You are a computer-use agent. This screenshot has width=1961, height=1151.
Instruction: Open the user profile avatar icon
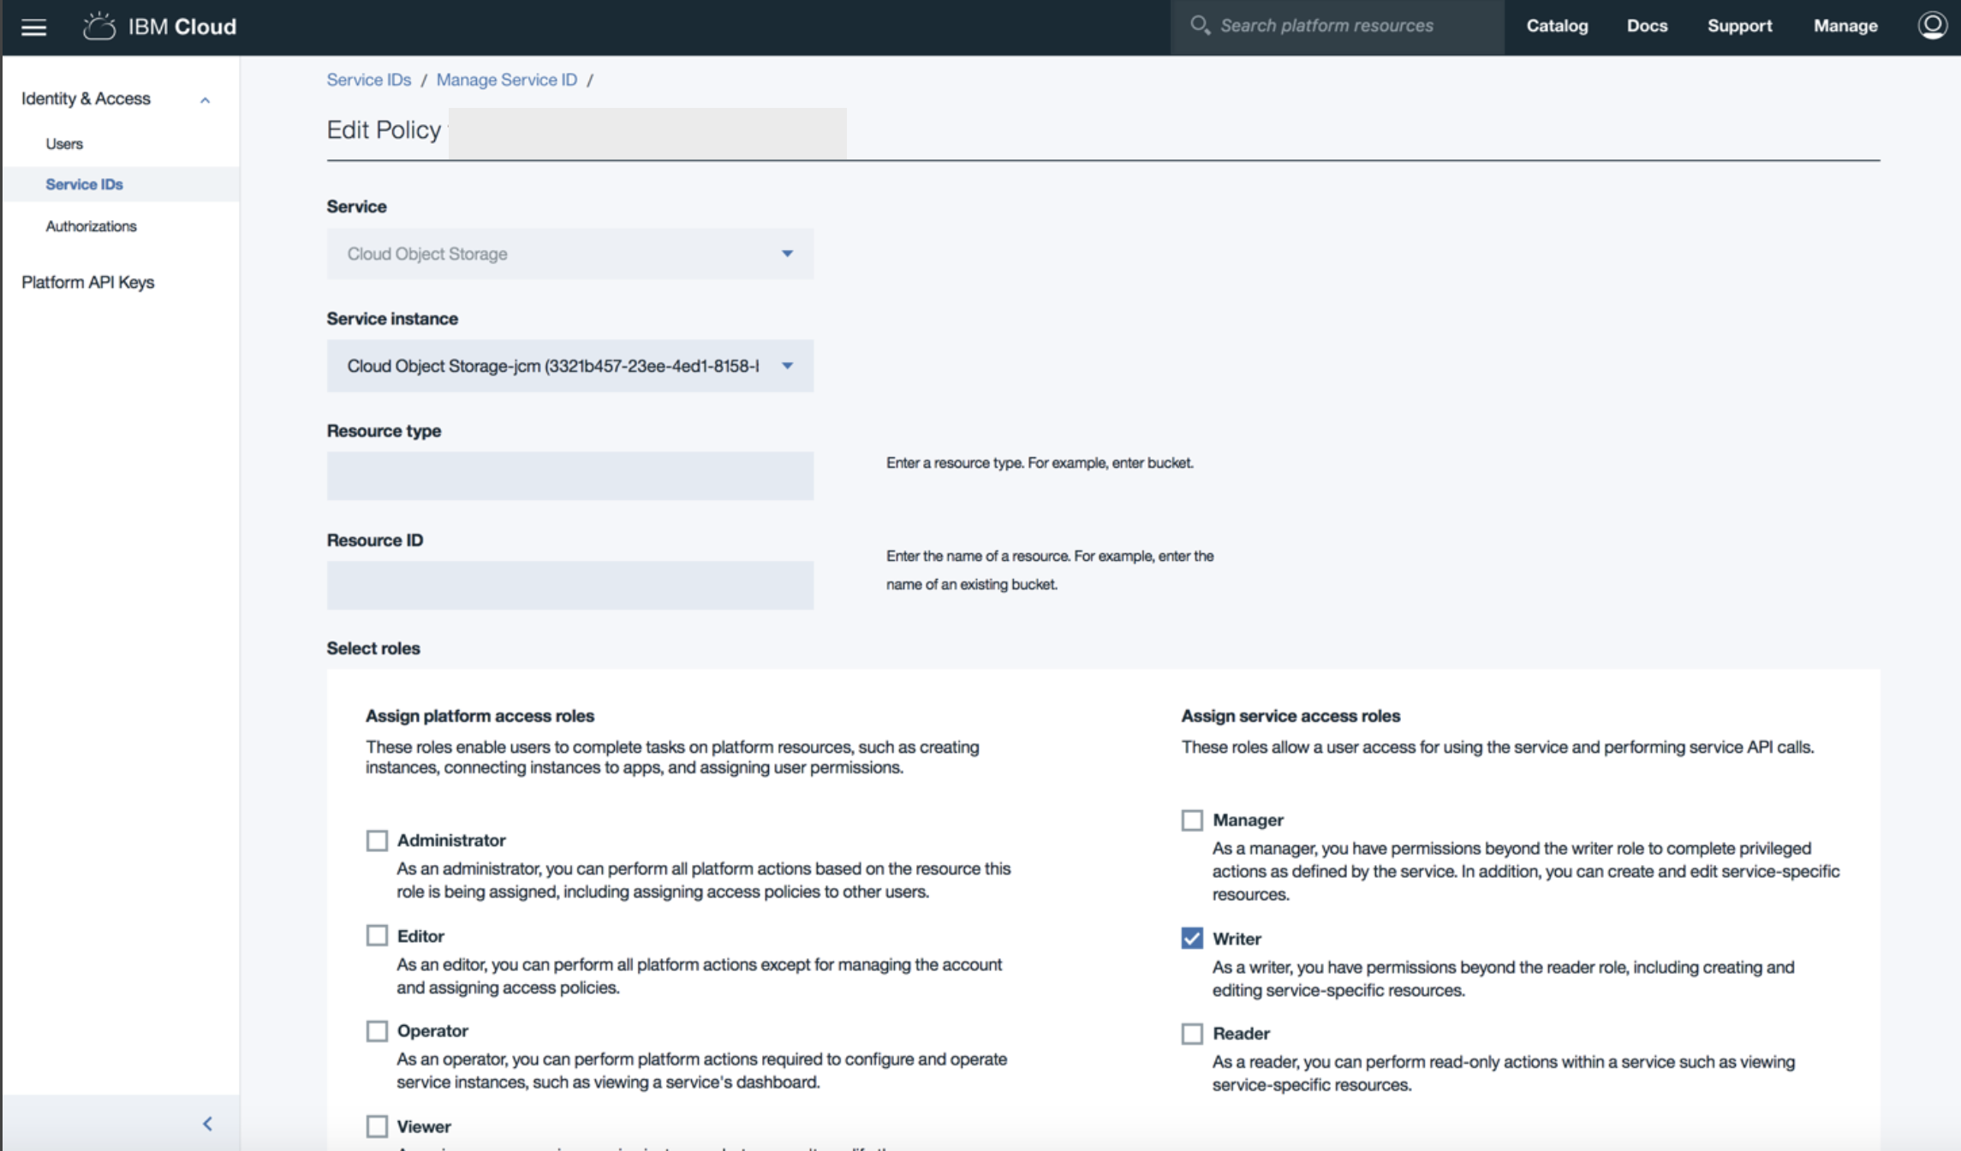(x=1932, y=26)
